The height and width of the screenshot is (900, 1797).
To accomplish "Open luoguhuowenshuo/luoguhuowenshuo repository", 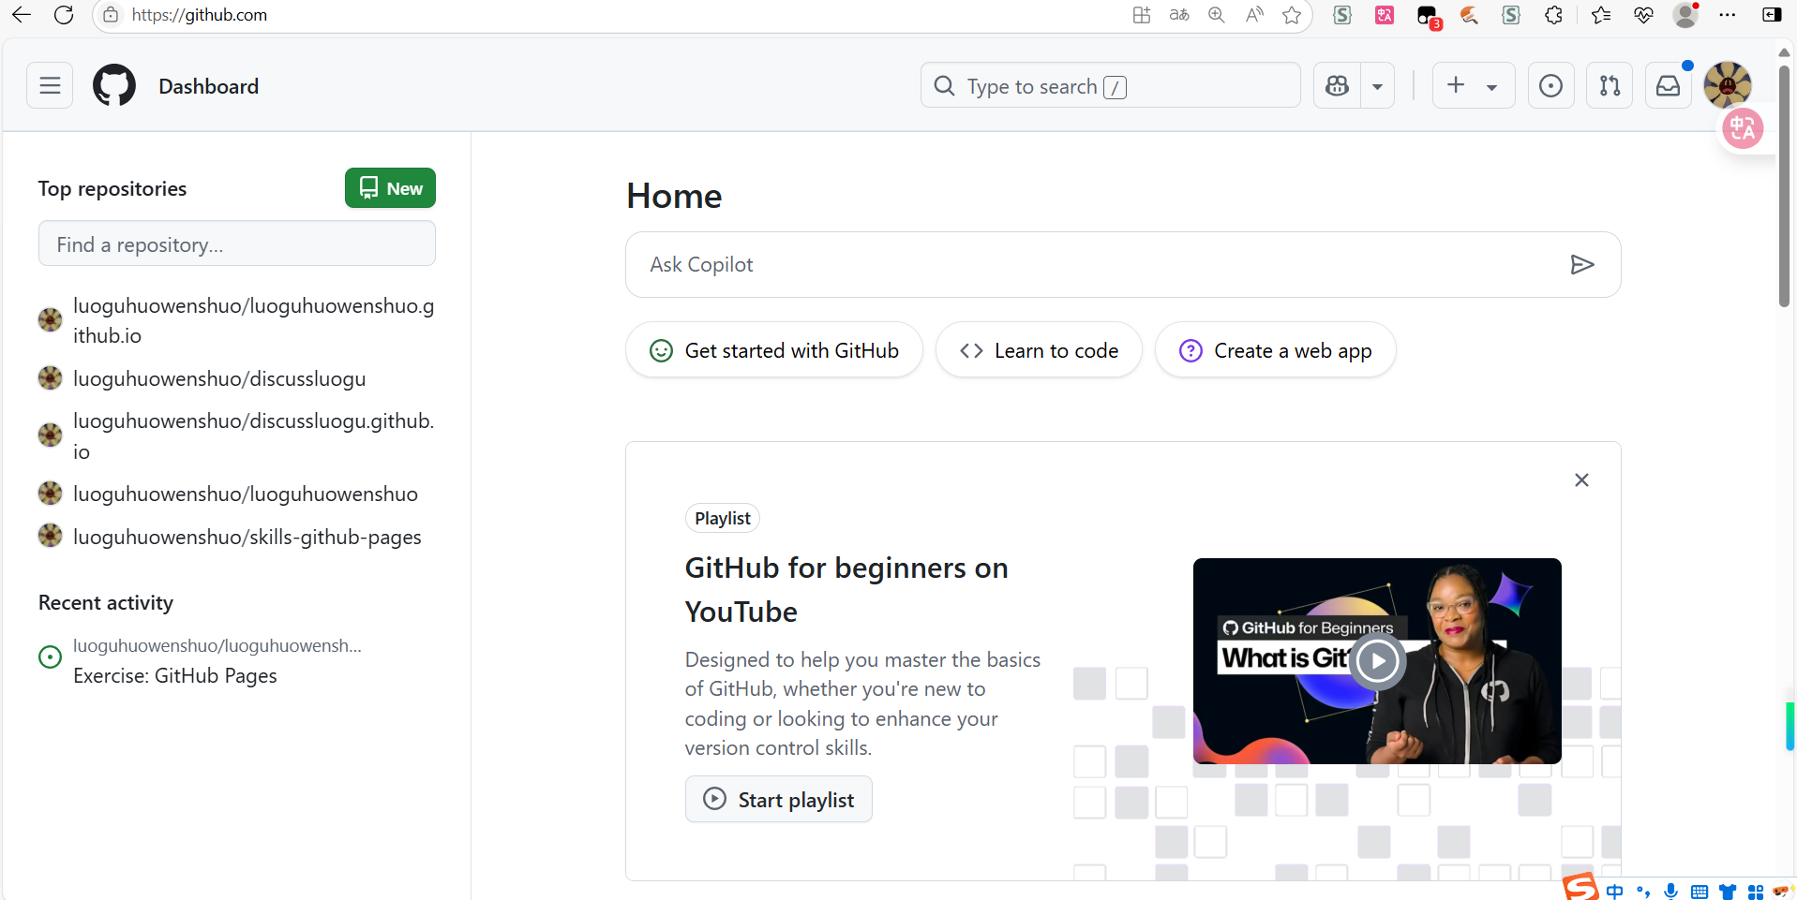I will (x=246, y=494).
